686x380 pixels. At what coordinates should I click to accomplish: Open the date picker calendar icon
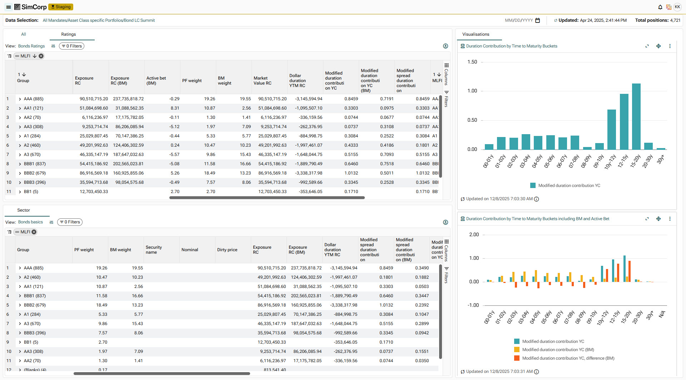[x=537, y=20]
